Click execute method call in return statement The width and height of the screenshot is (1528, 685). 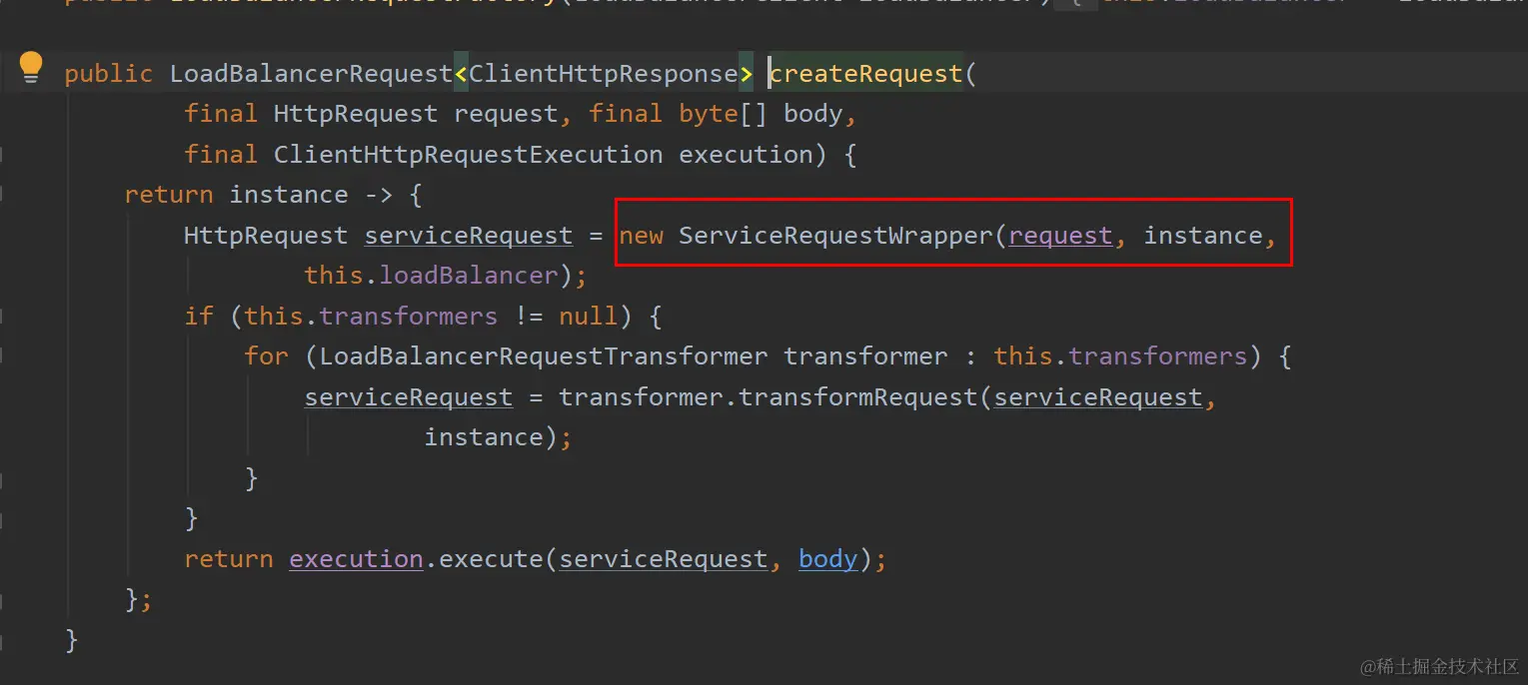[491, 559]
